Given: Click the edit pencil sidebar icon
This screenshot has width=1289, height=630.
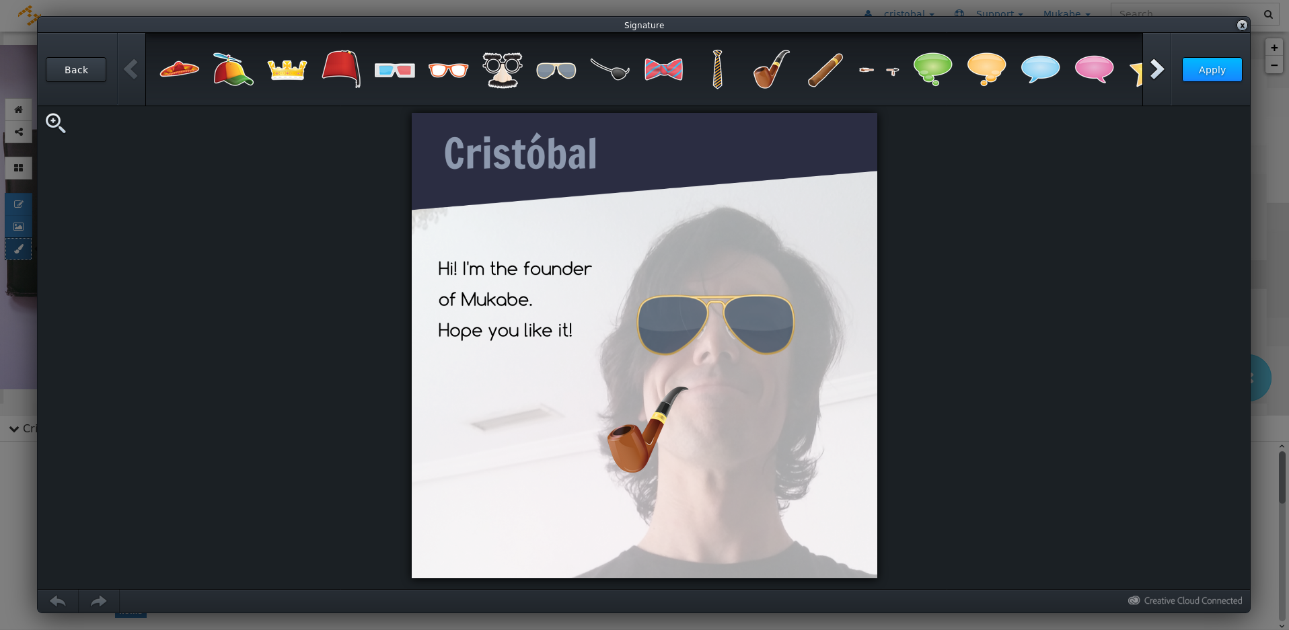Looking at the screenshot, I should (x=18, y=204).
